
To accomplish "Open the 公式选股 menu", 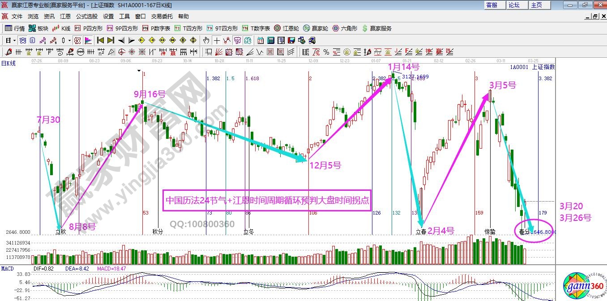I will (86, 16).
